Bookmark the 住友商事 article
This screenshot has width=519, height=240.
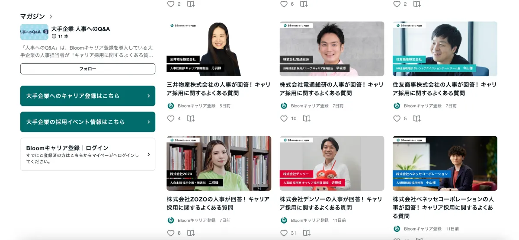pos(417,118)
